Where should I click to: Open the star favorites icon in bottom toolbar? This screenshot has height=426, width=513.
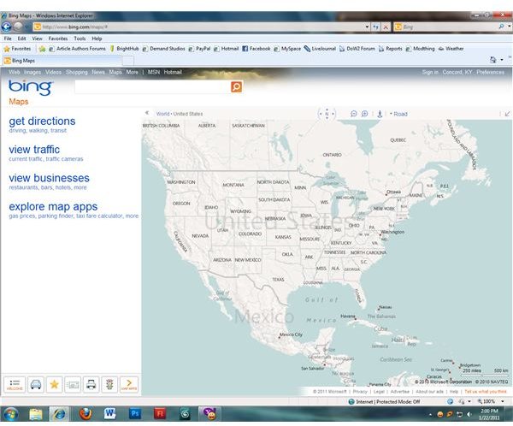point(55,384)
